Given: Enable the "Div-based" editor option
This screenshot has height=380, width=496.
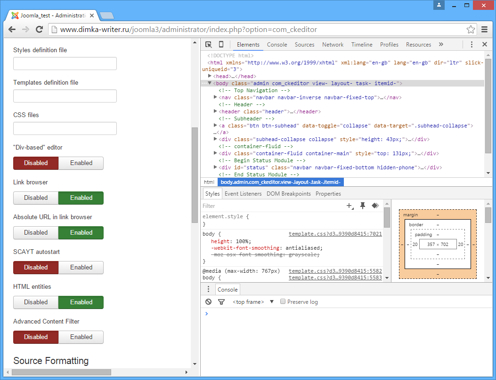Looking at the screenshot, I should click(x=81, y=163).
